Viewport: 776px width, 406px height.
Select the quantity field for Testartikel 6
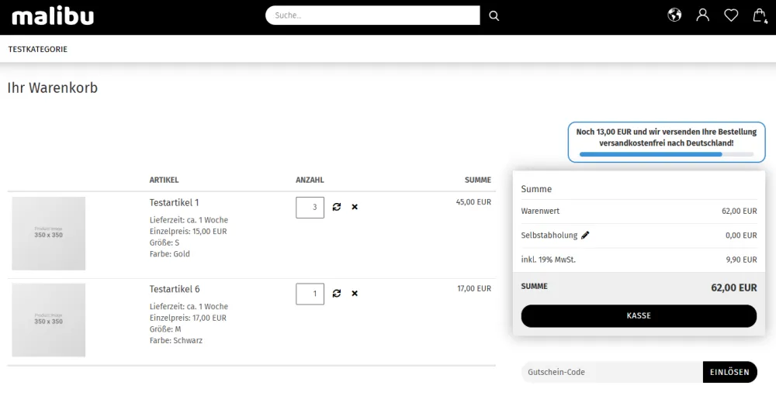pyautogui.click(x=310, y=294)
